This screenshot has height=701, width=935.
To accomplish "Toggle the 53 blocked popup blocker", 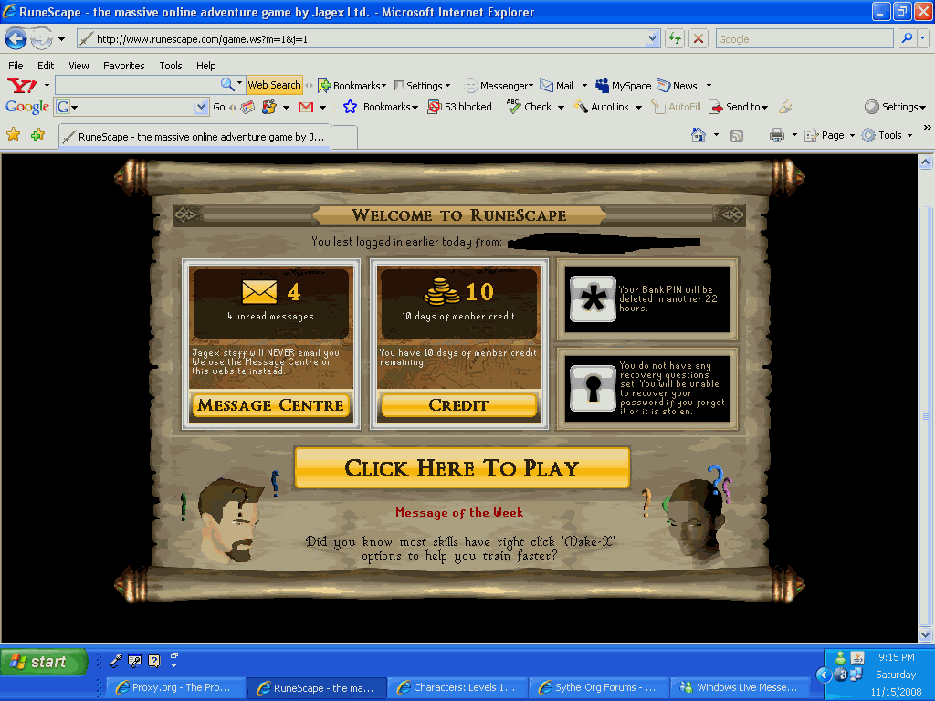I will (459, 107).
